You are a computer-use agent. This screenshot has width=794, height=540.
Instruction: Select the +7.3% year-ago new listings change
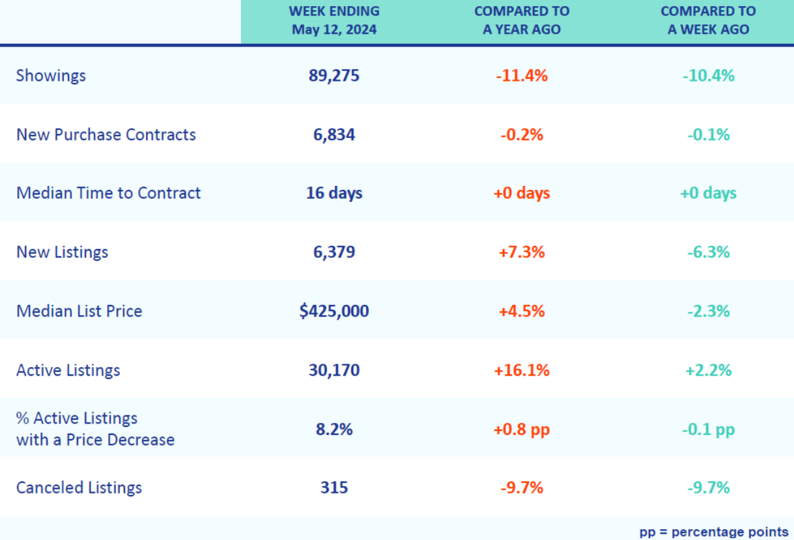(x=521, y=252)
